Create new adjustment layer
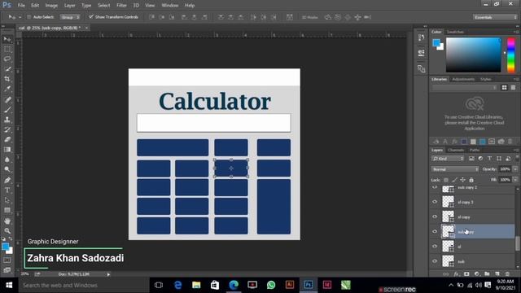This screenshot has width=521, height=293. tap(477, 274)
